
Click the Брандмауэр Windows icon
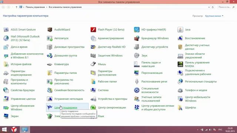coord(137,38)
